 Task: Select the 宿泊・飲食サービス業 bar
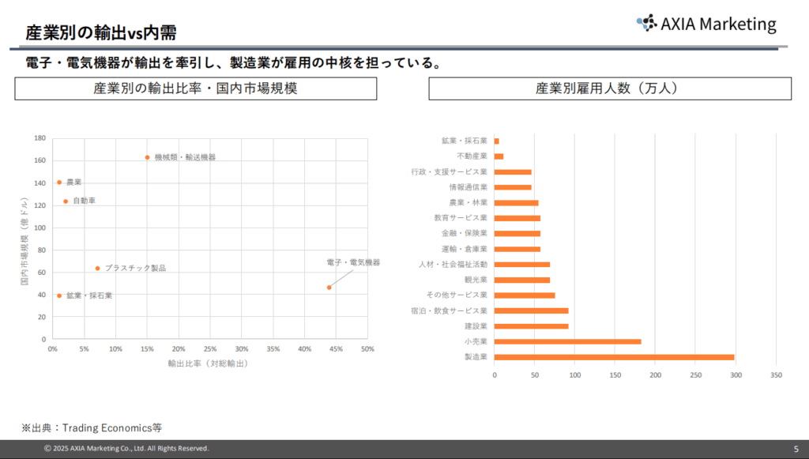pos(531,310)
